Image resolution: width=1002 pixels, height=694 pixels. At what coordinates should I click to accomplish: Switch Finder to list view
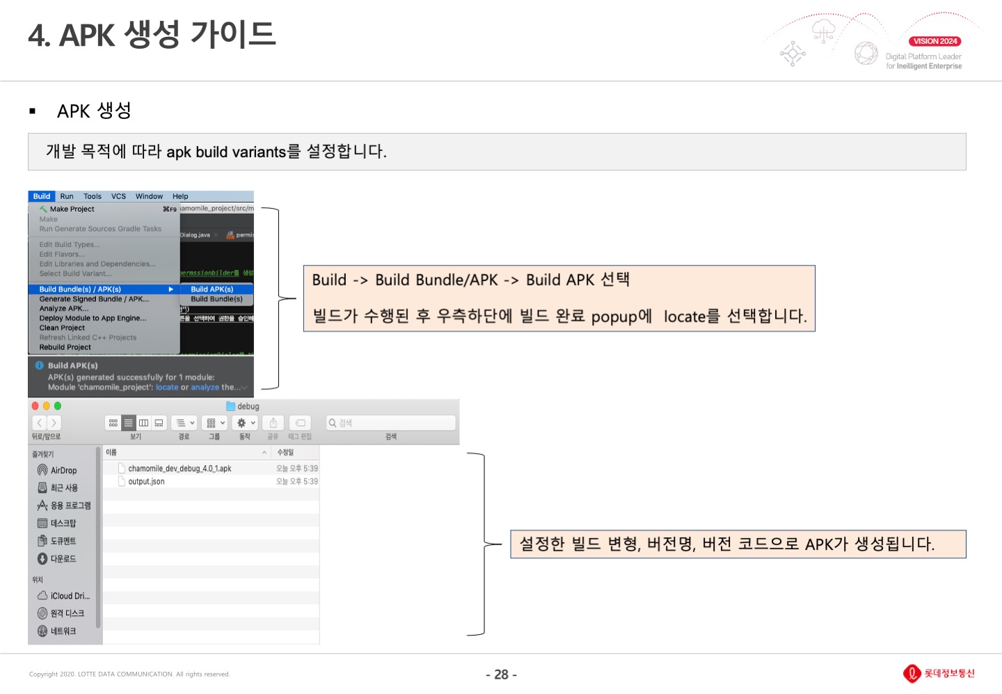[x=128, y=423]
